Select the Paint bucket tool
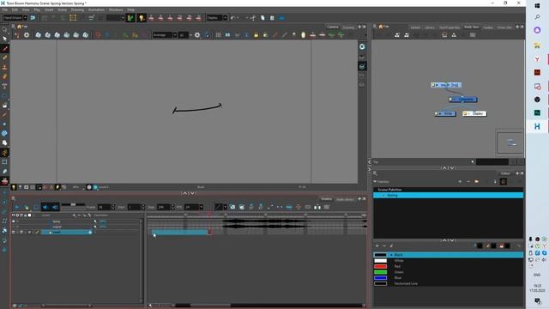This screenshot has width=549, height=309. point(4,105)
